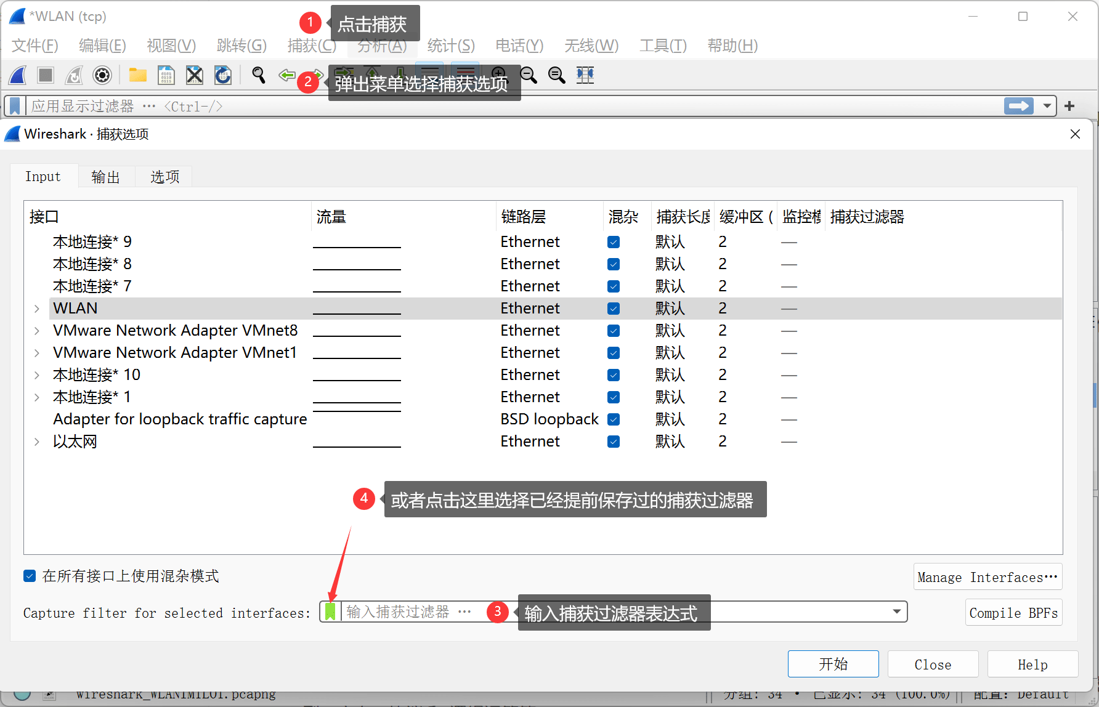This screenshot has width=1099, height=707.
Task: Reload this capture file
Action: pyautogui.click(x=223, y=75)
